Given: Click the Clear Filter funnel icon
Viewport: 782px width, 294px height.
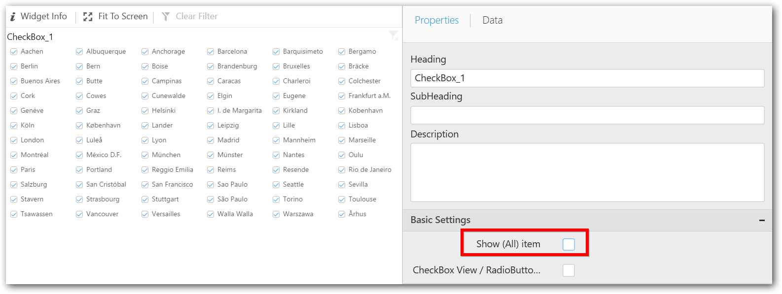Looking at the screenshot, I should click(x=166, y=17).
